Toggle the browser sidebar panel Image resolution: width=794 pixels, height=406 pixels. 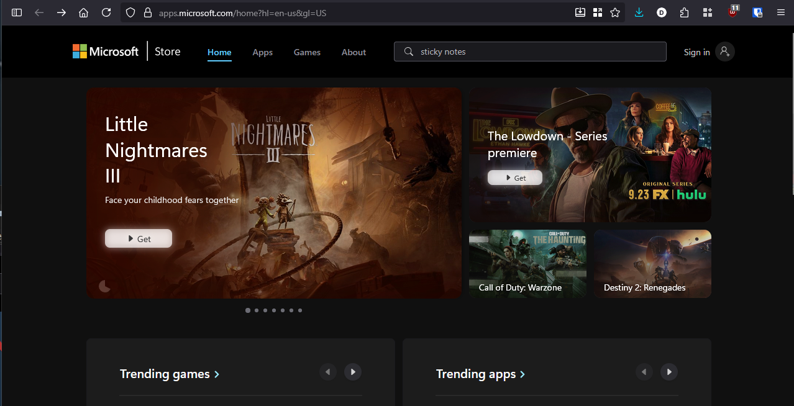(x=17, y=12)
